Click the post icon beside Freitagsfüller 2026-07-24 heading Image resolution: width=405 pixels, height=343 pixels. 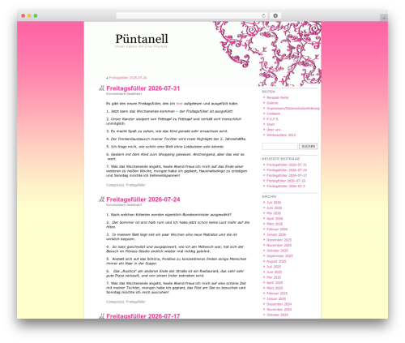101,199
